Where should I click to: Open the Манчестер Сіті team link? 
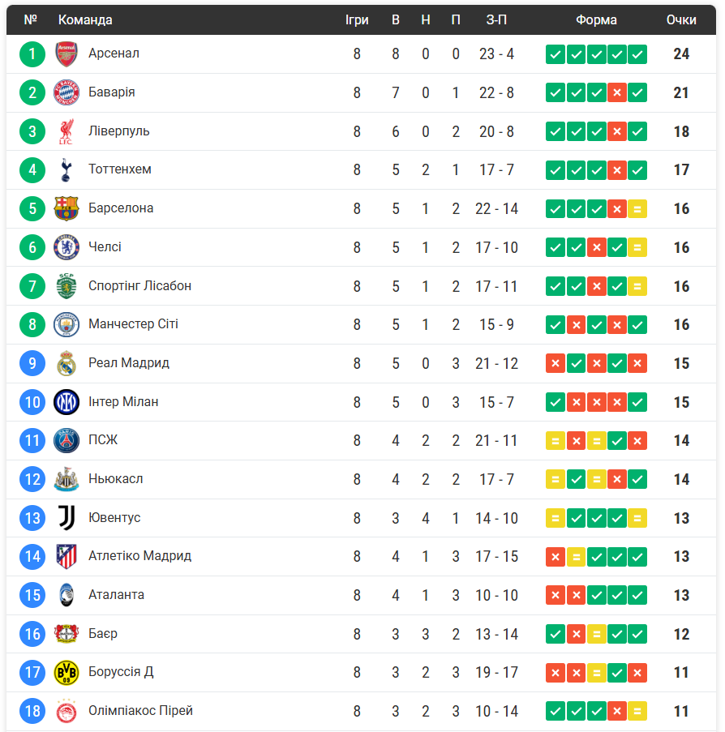[133, 324]
